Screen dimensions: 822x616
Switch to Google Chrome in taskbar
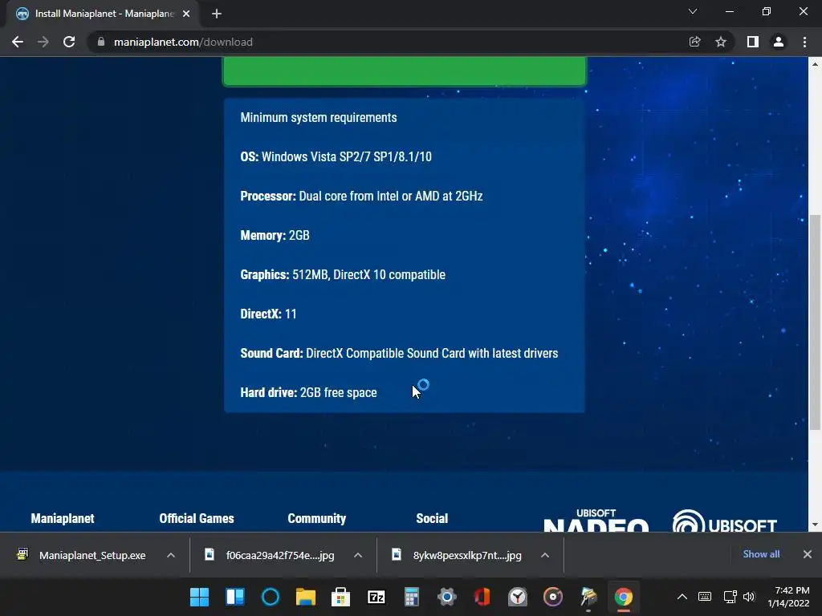coord(624,597)
